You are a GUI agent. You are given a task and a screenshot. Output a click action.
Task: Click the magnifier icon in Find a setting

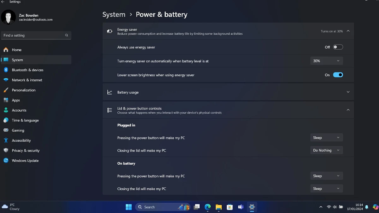pos(66,35)
